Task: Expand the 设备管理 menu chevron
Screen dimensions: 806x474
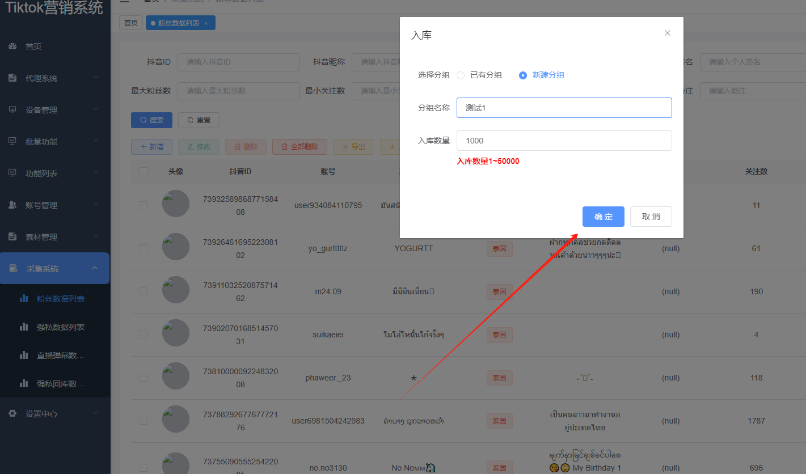Action: pyautogui.click(x=95, y=109)
